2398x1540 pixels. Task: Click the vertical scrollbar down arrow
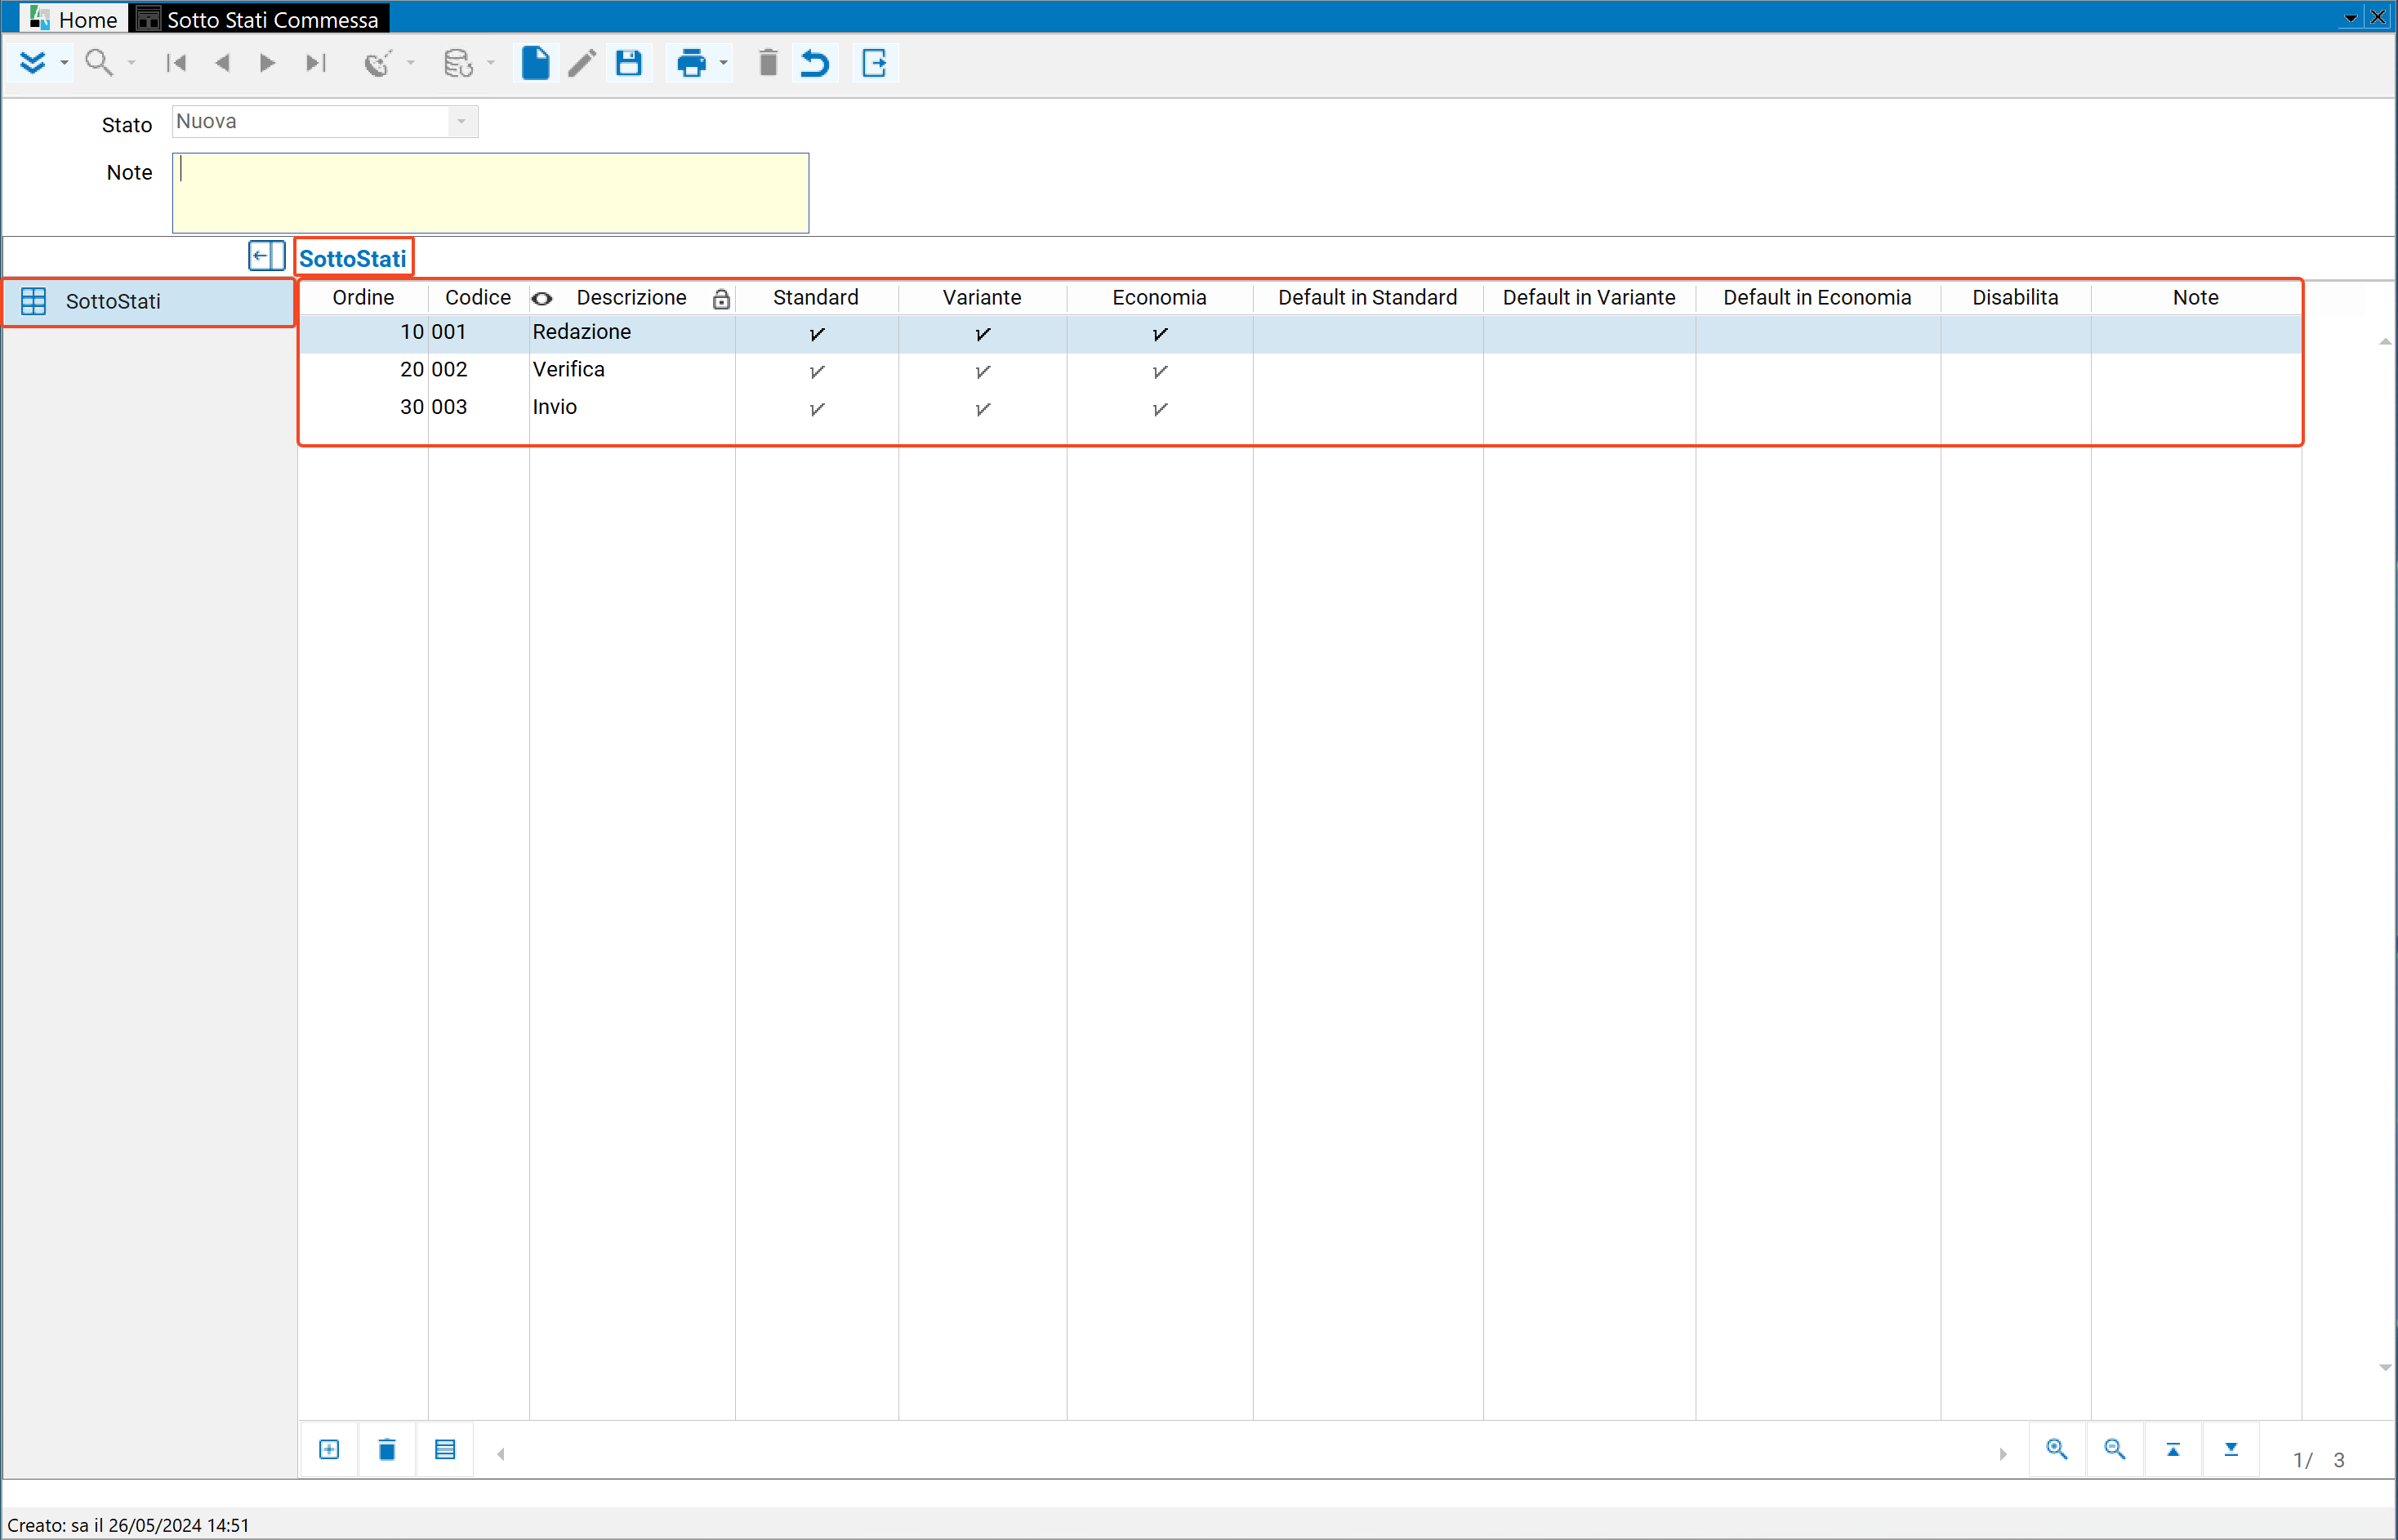coord(2385,1368)
